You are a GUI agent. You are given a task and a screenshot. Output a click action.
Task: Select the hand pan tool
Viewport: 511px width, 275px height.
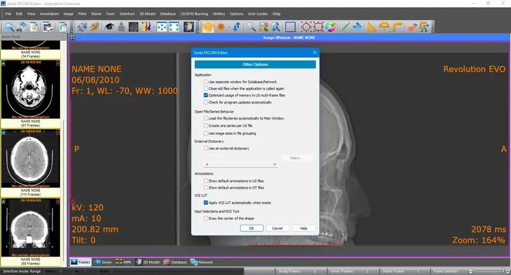click(x=208, y=27)
